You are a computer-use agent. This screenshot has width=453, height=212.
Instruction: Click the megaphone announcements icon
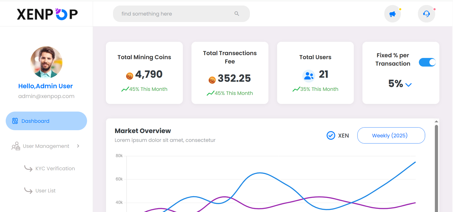click(392, 14)
